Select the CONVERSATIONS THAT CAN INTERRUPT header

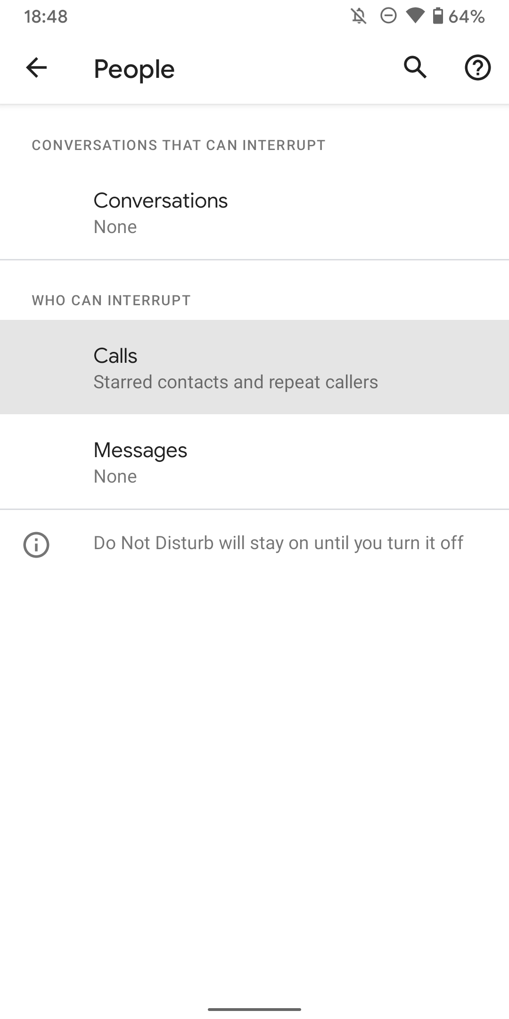(178, 145)
